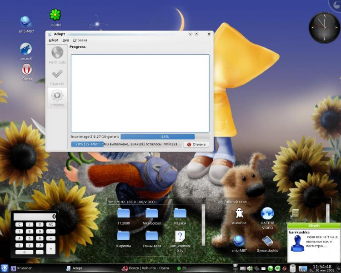This screenshot has width=341, height=273.
Task: Click the green globe icon in the tray
Action: point(271,268)
